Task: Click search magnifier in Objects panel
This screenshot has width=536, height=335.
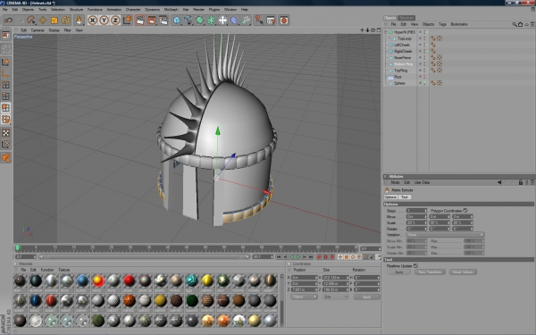Action: click(515, 24)
